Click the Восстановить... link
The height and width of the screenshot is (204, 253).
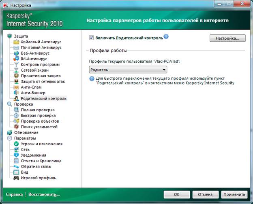[44, 195]
